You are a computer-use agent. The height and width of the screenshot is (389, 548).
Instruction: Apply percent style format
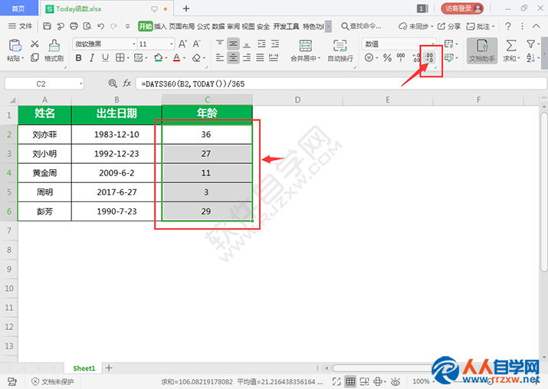387,57
